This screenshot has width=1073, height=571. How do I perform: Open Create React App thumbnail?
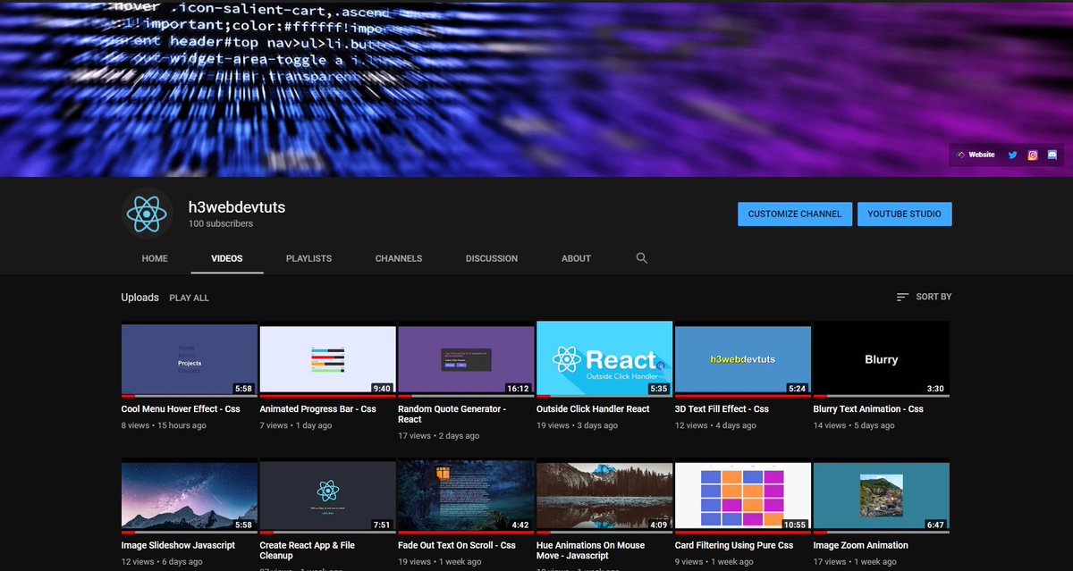tap(327, 497)
